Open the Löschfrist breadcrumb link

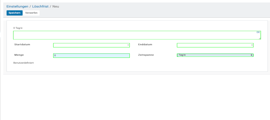coord(40,6)
